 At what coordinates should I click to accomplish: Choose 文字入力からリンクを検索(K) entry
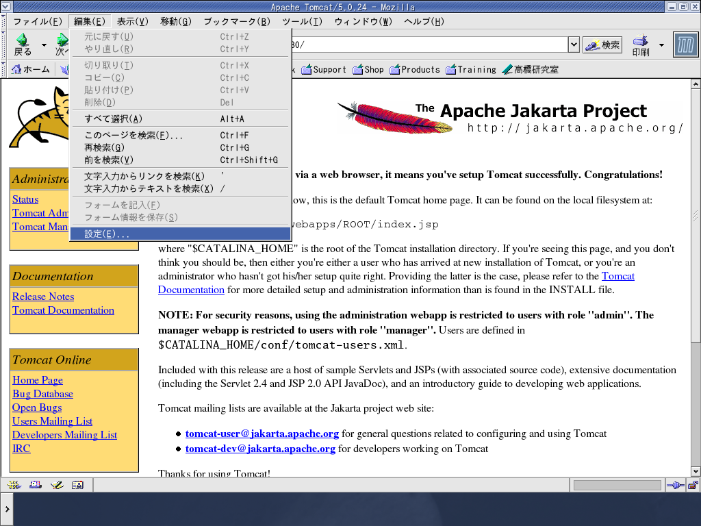pos(181,176)
